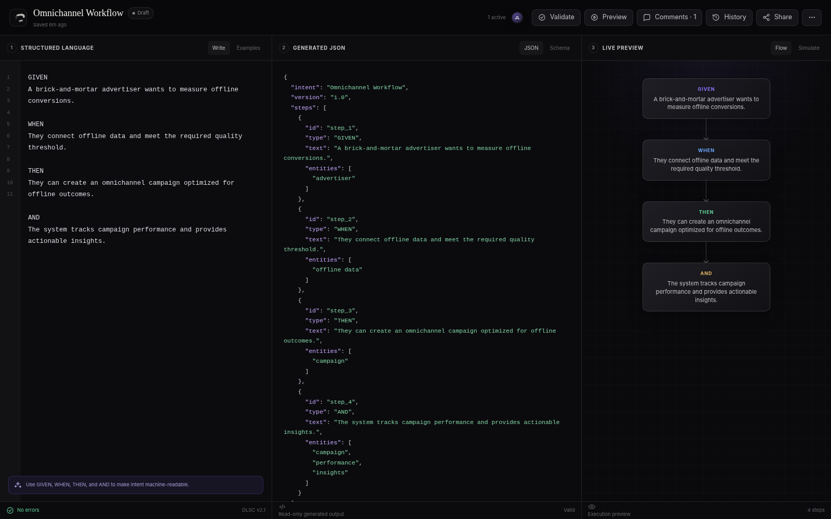This screenshot has height=519, width=831.
Task: Click the 4 steps counter
Action: pyautogui.click(x=816, y=510)
